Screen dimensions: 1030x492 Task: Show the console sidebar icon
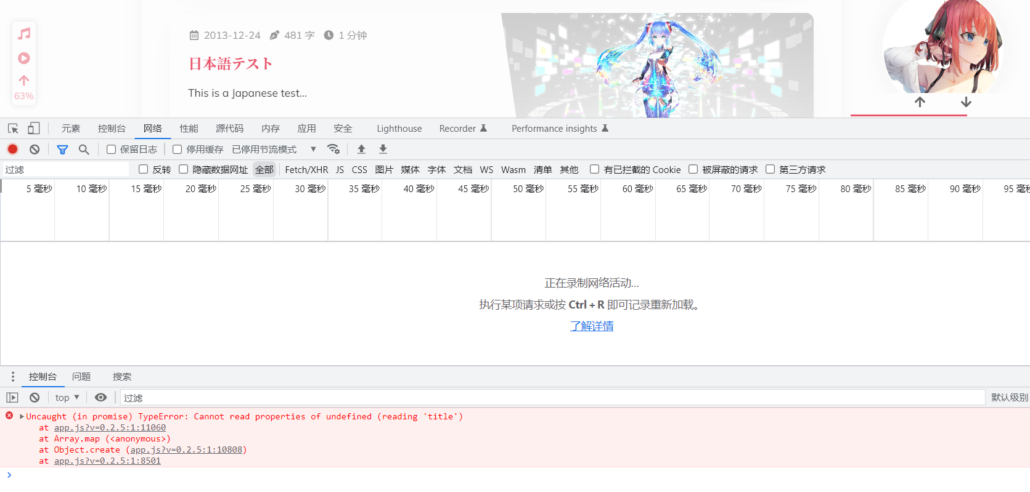click(x=12, y=398)
